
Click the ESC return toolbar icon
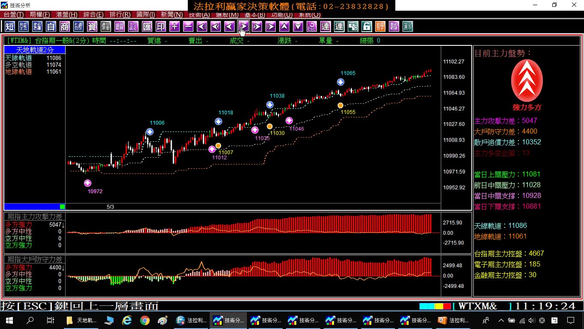click(312, 27)
